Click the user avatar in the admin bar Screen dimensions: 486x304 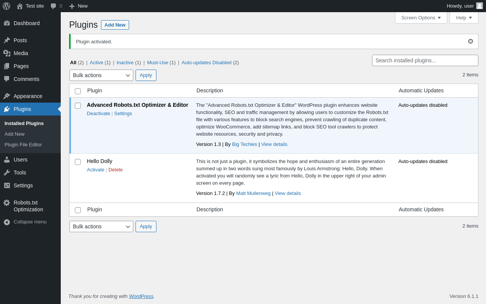(x=480, y=6)
